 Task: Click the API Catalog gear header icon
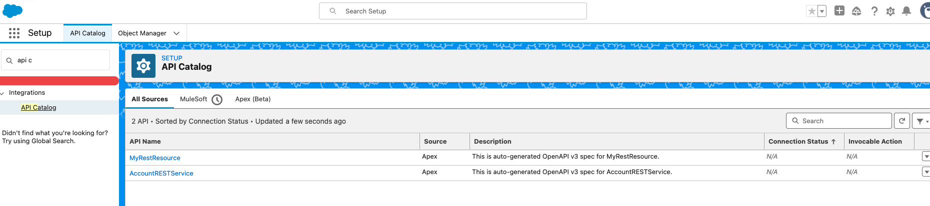[143, 66]
